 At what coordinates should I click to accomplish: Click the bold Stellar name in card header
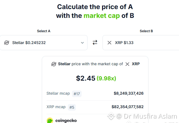click(x=64, y=64)
